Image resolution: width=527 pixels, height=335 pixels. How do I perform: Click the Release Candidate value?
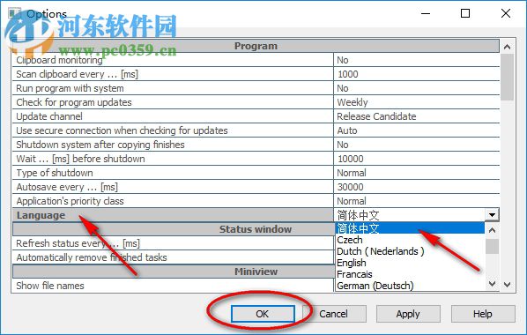click(417, 116)
